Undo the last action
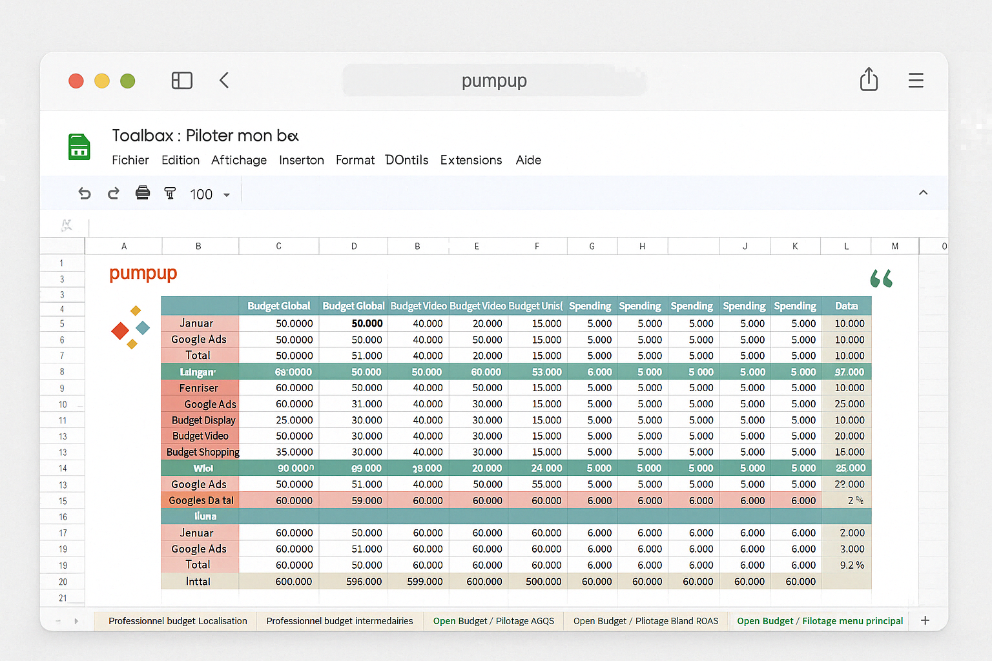 85,194
